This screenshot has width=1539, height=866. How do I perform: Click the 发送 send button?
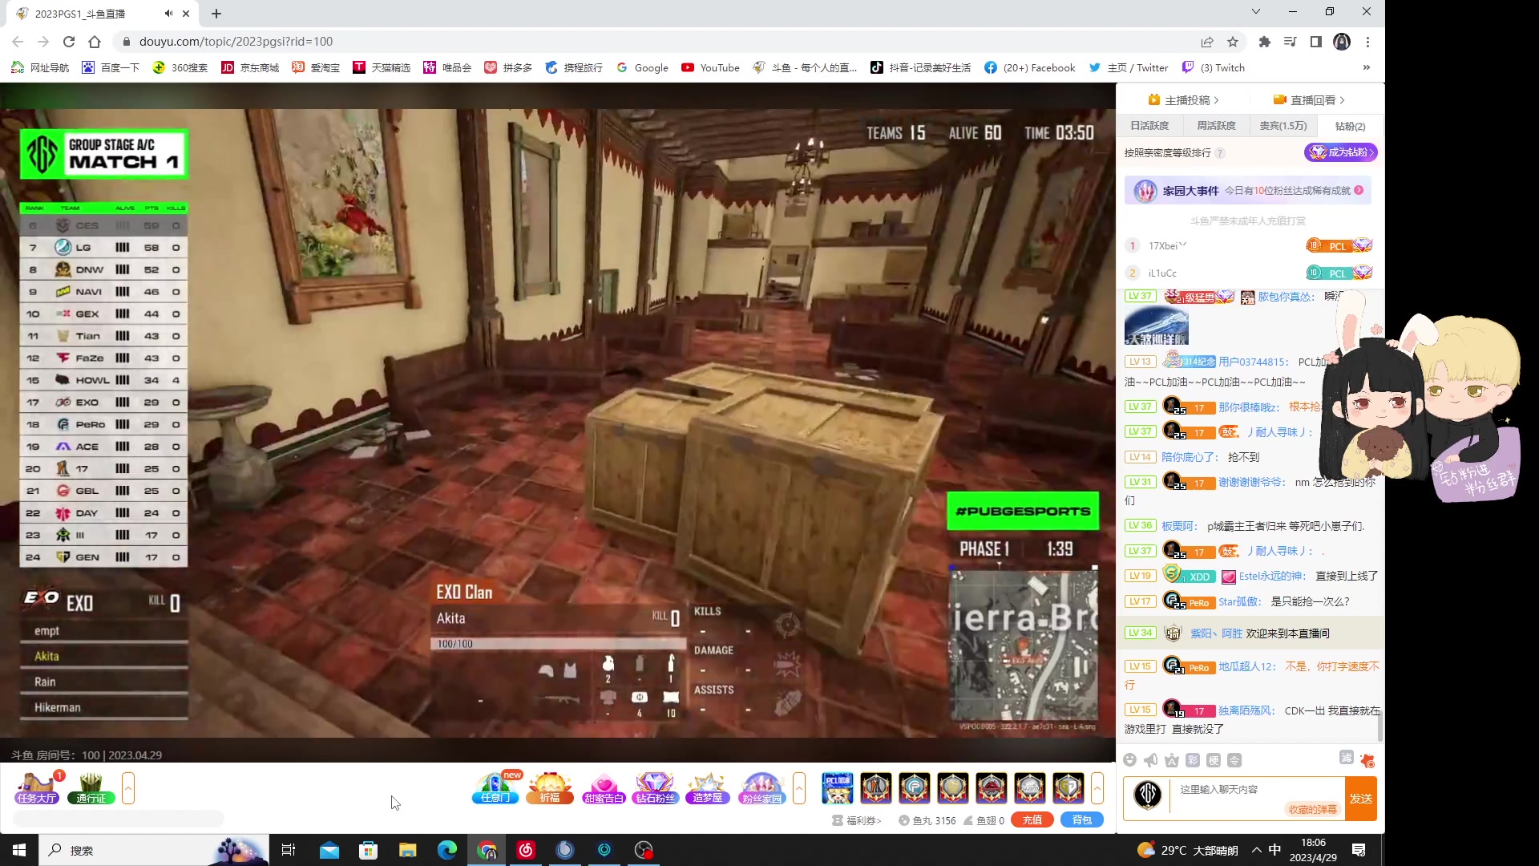1361,799
